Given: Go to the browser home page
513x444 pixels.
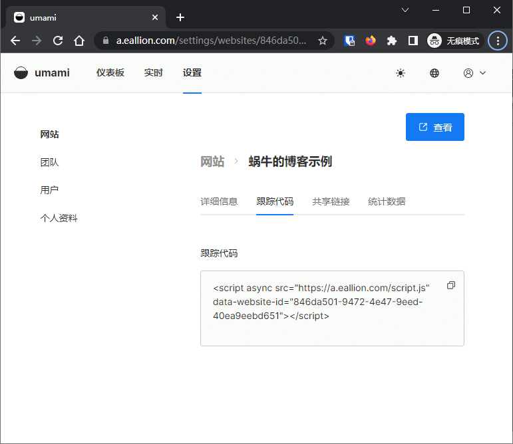Looking at the screenshot, I should pyautogui.click(x=79, y=41).
